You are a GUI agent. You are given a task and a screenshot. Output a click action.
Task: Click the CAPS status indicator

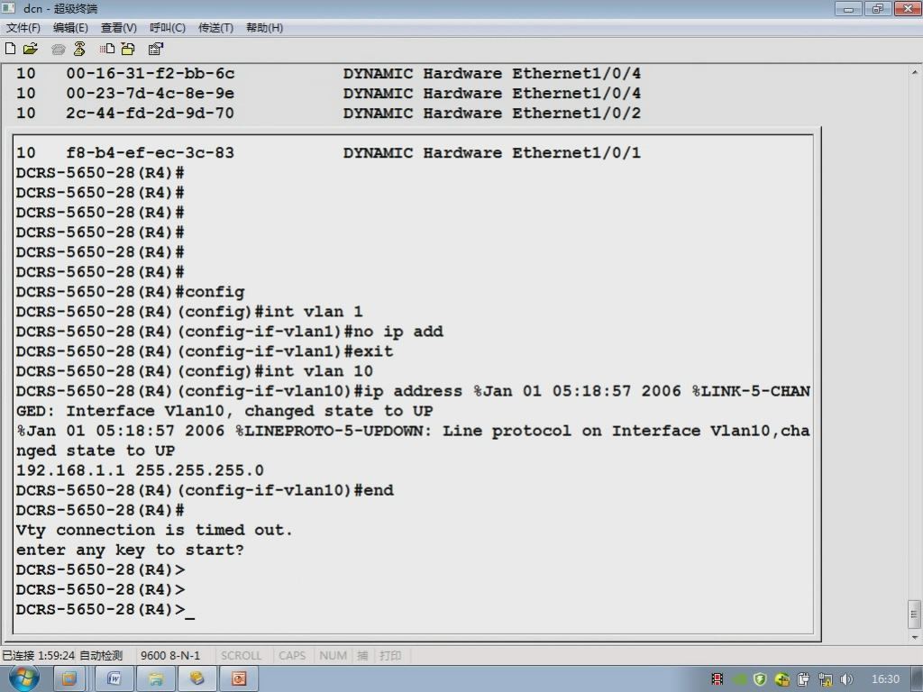coord(292,656)
